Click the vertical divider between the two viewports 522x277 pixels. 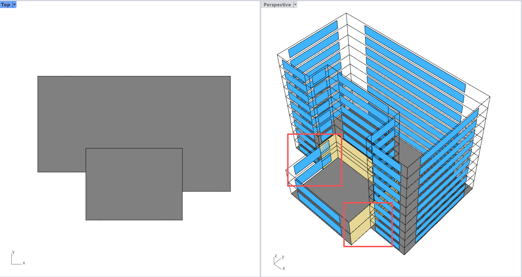click(260, 140)
